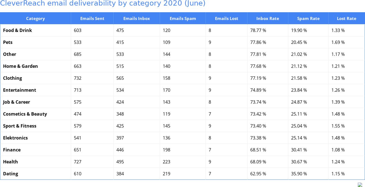Click the Job & Career category cell
365x187 pixels.
pyautogui.click(x=16, y=102)
